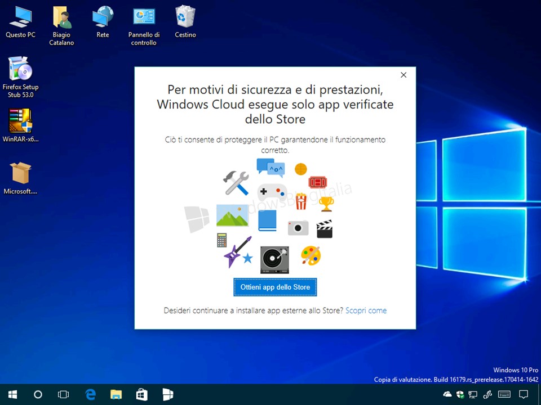Select the Biagio Catalano user folder icon
The width and height of the screenshot is (541, 405).
[61, 25]
